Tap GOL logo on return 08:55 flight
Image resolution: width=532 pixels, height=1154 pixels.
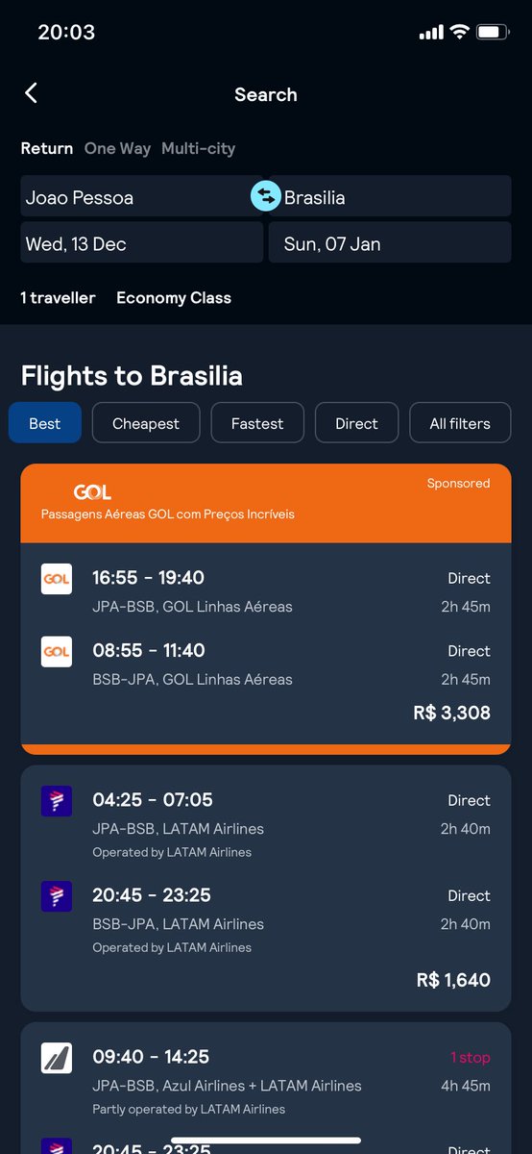coord(57,651)
